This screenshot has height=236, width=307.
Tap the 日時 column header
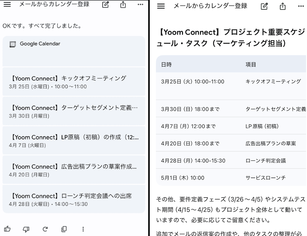click(167, 64)
